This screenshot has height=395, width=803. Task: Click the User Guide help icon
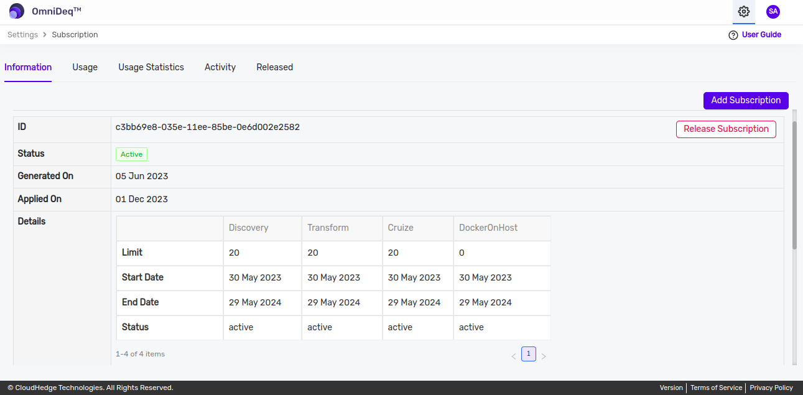pyautogui.click(x=733, y=35)
